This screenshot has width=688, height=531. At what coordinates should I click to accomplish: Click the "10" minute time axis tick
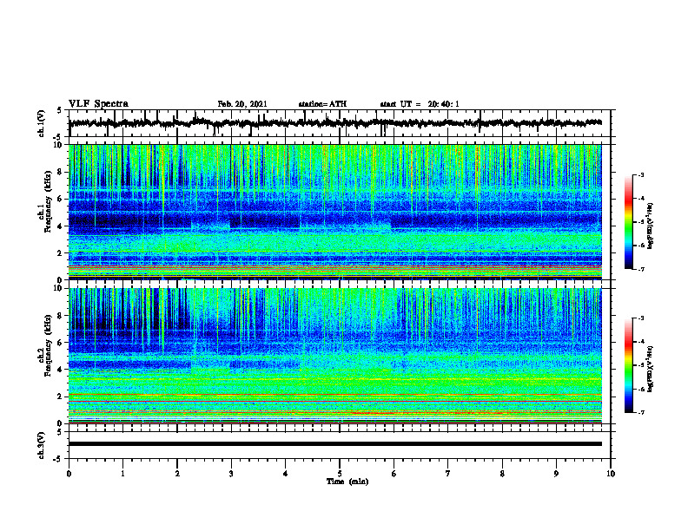tap(611, 474)
